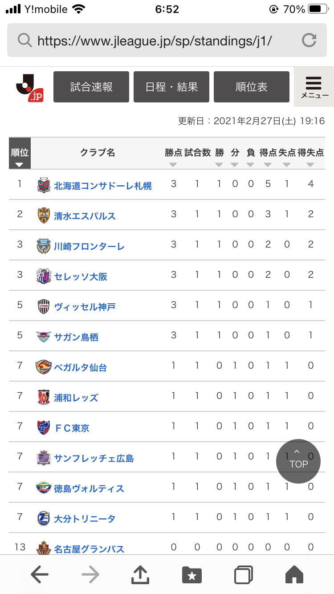This screenshot has height=594, width=334.
Task: Open the 日程・結果 tab
Action: [x=171, y=87]
